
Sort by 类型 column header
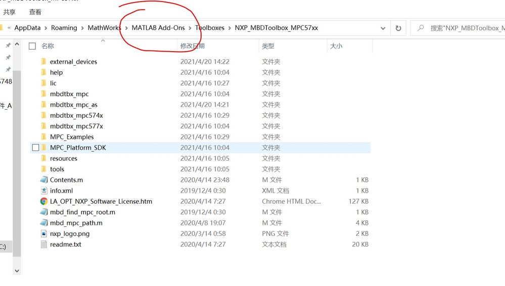click(268, 46)
